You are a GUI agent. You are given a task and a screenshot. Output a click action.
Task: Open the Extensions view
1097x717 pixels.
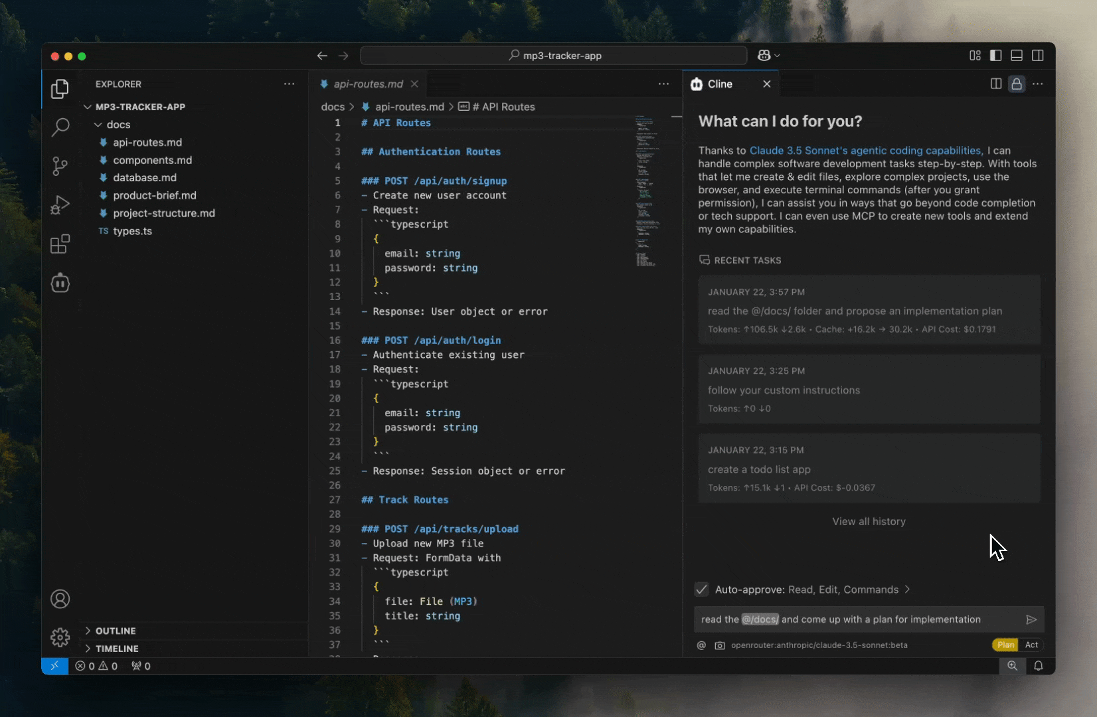pyautogui.click(x=60, y=244)
